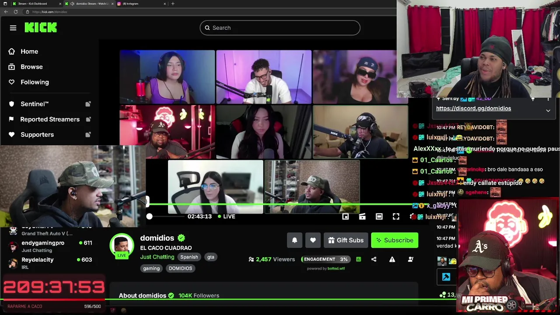Click the ENGAGEMENT 3% meter
Viewport: 560px width, 315px height.
pos(325,259)
